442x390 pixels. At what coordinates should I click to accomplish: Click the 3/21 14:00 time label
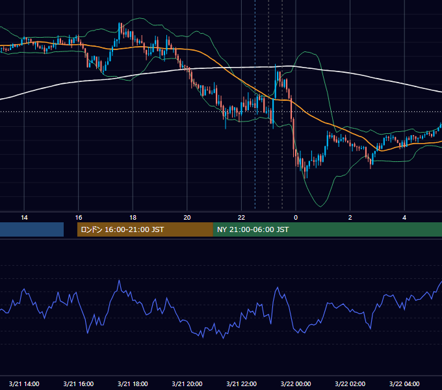(x=24, y=383)
